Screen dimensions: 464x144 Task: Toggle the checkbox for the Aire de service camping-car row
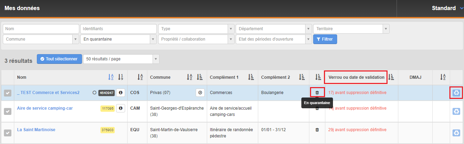click(7, 111)
